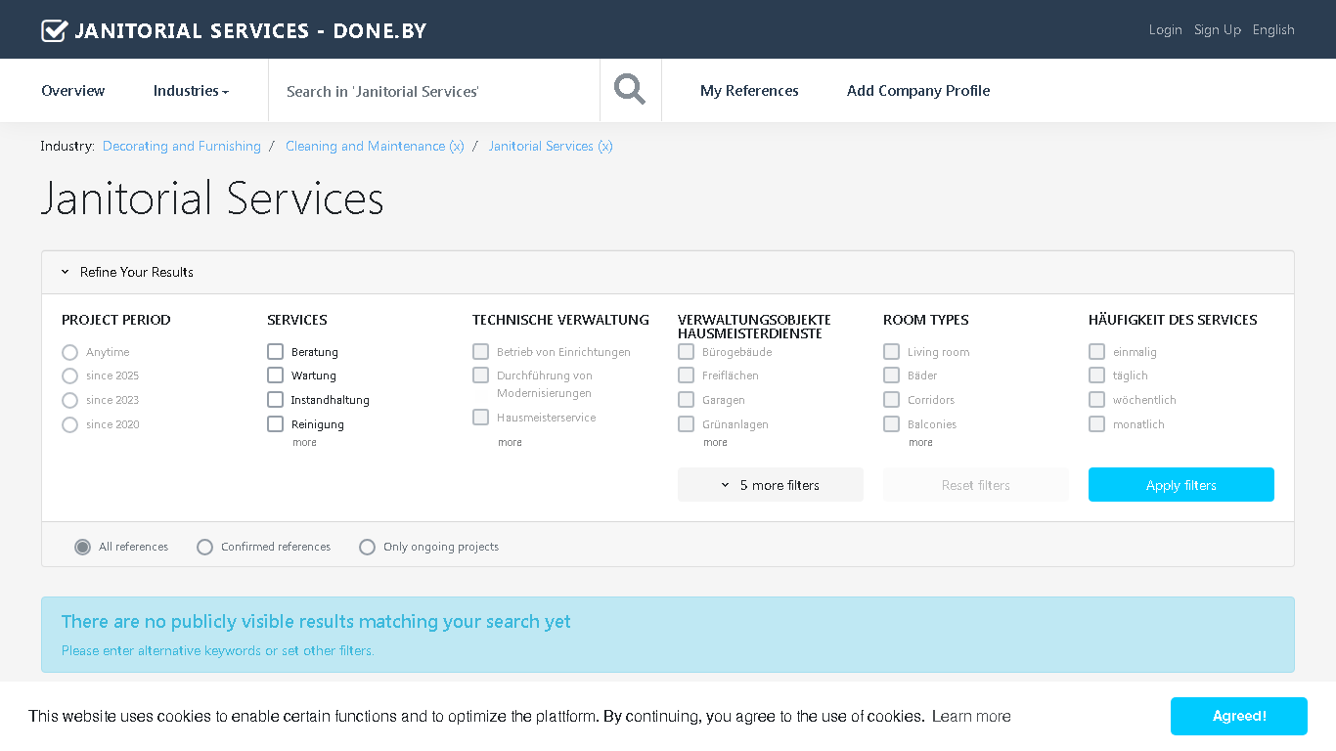This screenshot has height=751, width=1336.
Task: Select the Anytime project period
Action: tap(69, 352)
